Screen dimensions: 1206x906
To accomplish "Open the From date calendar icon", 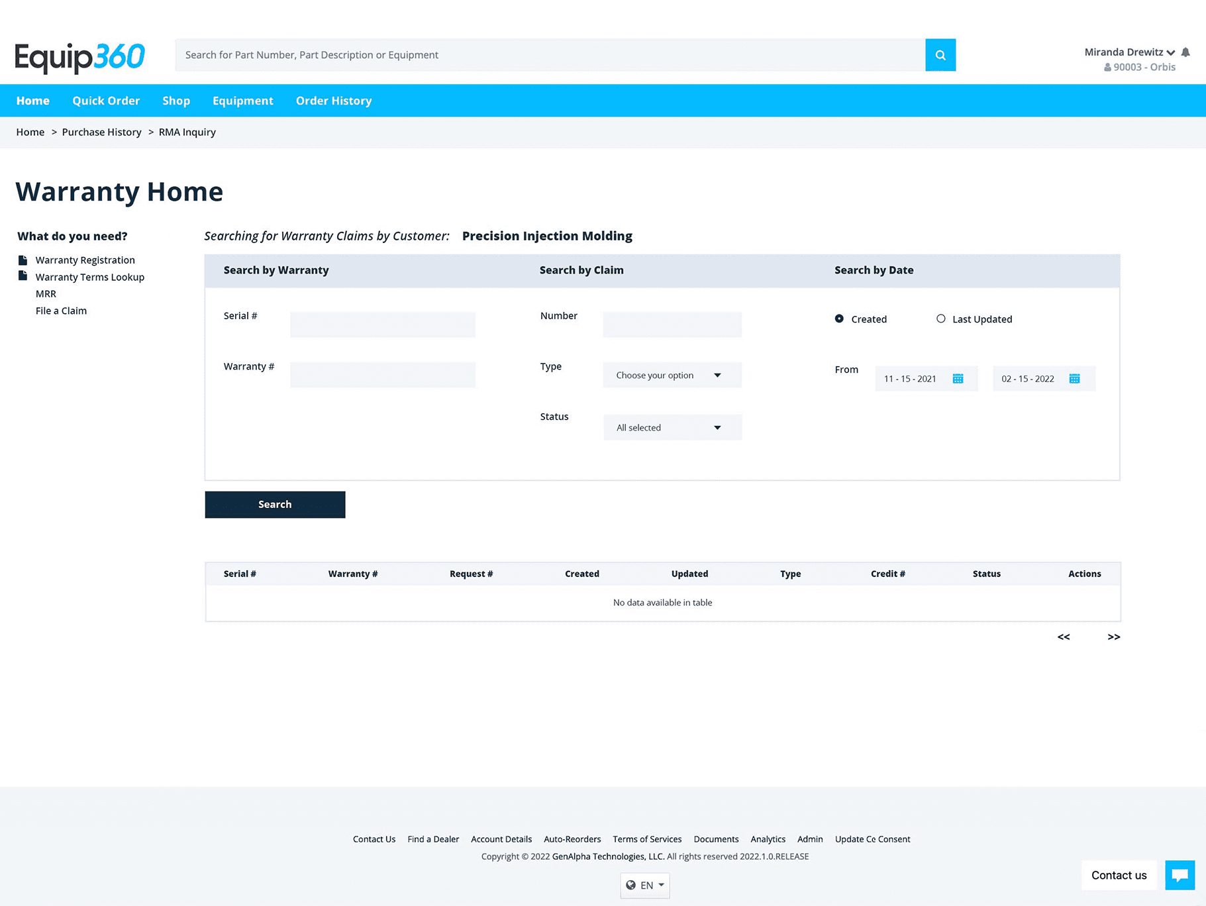I will pyautogui.click(x=958, y=379).
